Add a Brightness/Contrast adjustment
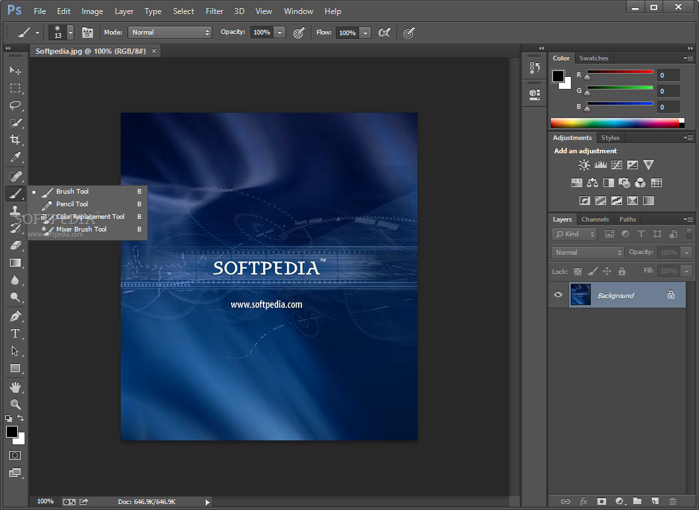Viewport: 699px width, 510px height. click(584, 164)
